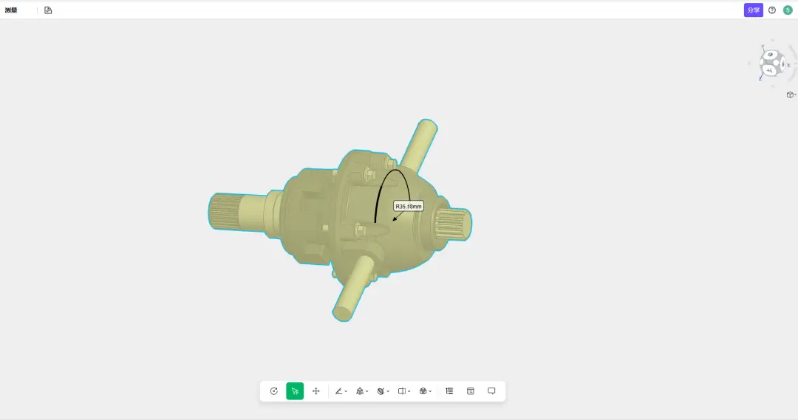This screenshot has height=420, width=798.
Task: Open the comment annotation tool
Action: (491, 391)
